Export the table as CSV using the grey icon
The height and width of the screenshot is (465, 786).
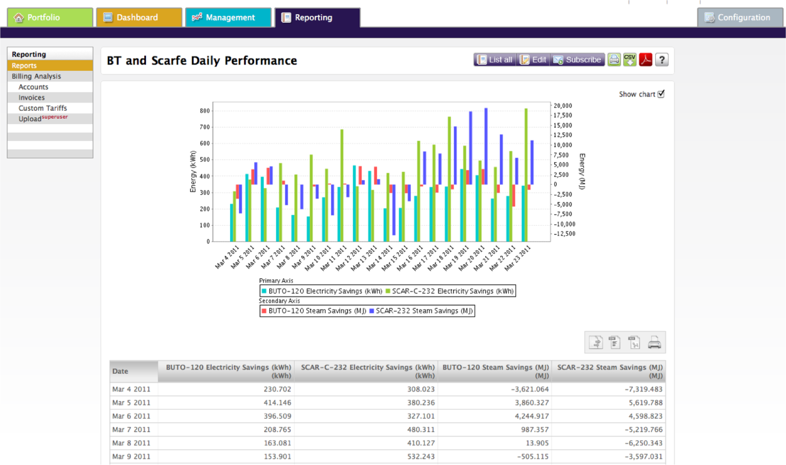615,342
